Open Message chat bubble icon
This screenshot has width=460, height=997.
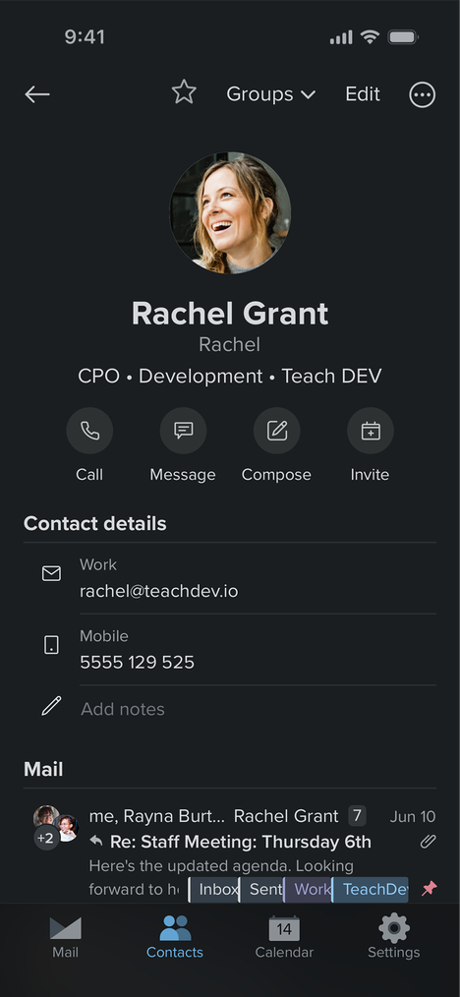tap(183, 431)
